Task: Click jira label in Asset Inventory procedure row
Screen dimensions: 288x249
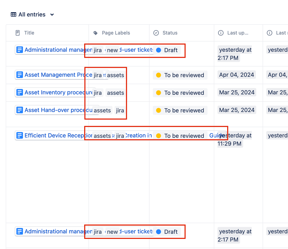Action: pyautogui.click(x=98, y=93)
